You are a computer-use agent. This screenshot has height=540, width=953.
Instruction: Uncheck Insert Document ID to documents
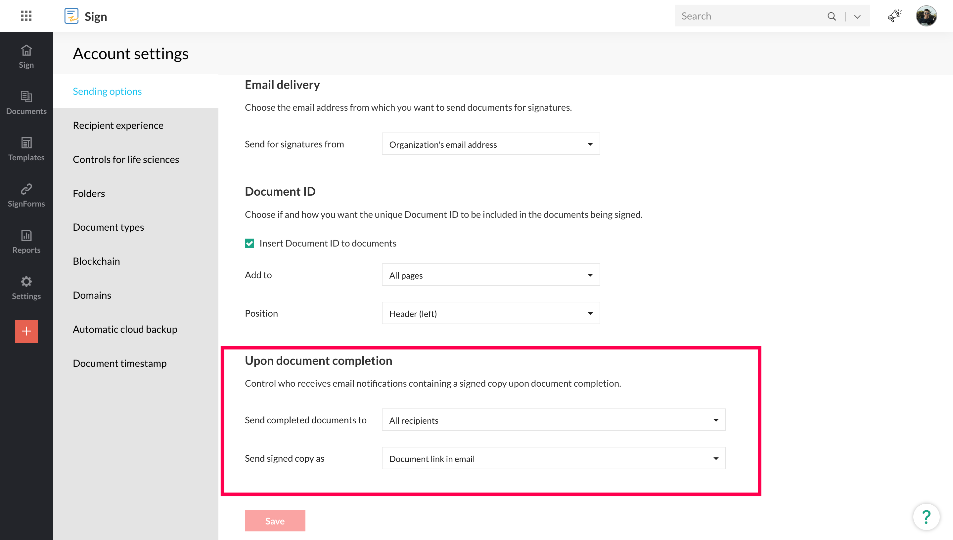pyautogui.click(x=250, y=243)
